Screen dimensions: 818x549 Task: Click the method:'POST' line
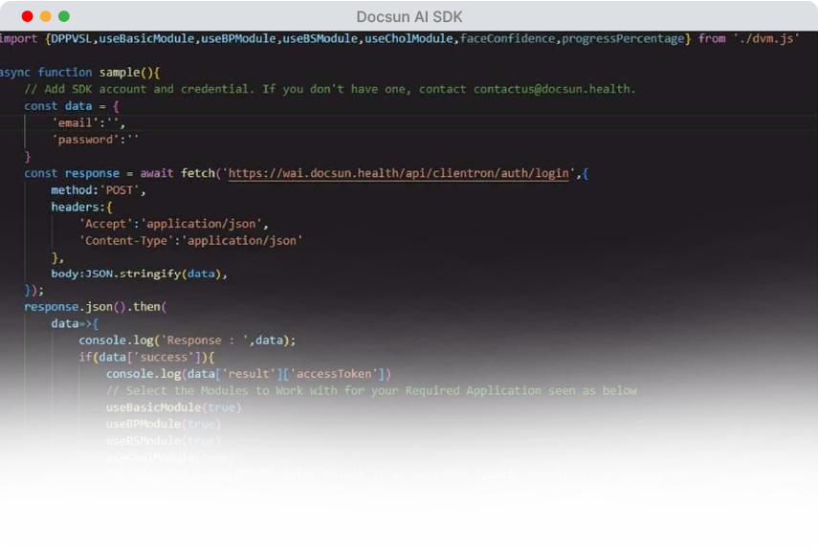[99, 190]
